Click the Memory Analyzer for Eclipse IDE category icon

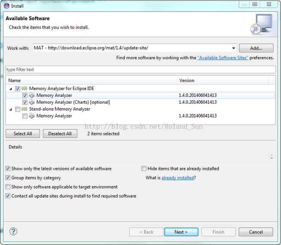[x=24, y=88]
